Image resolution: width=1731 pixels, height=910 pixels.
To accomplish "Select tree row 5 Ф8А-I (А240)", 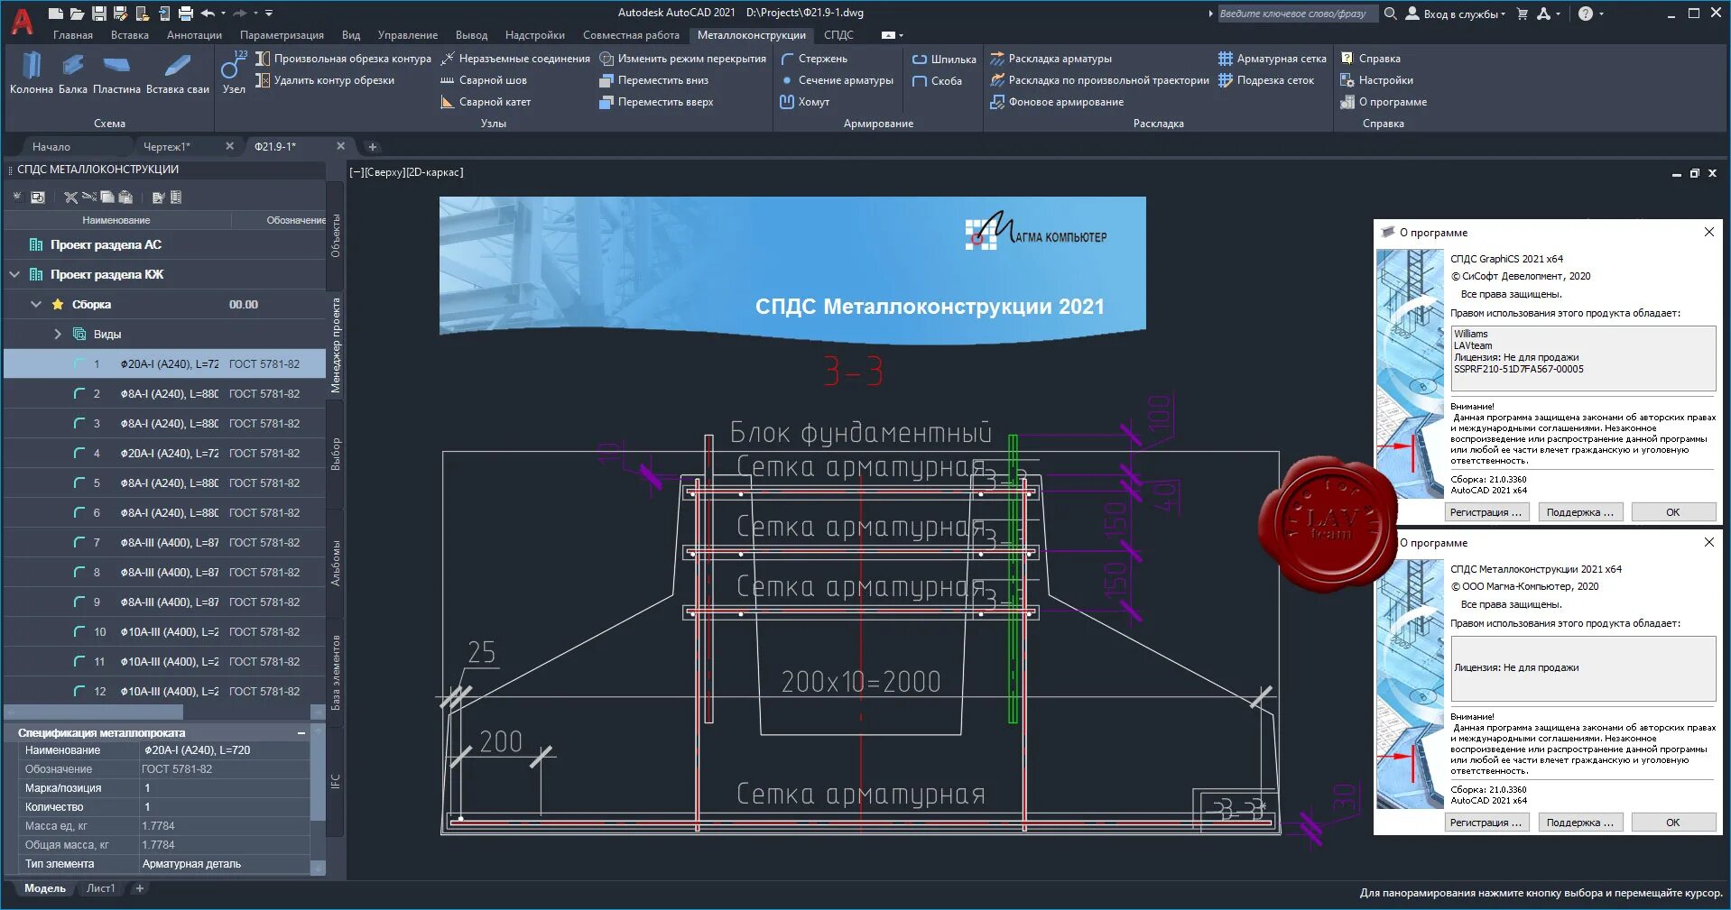I will coord(164,483).
